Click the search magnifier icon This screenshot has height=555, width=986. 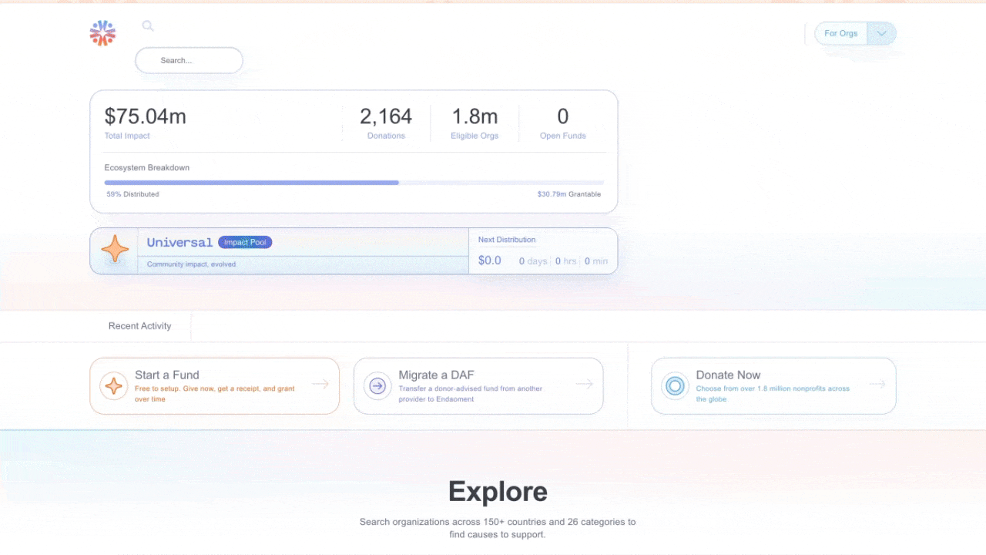pos(147,25)
